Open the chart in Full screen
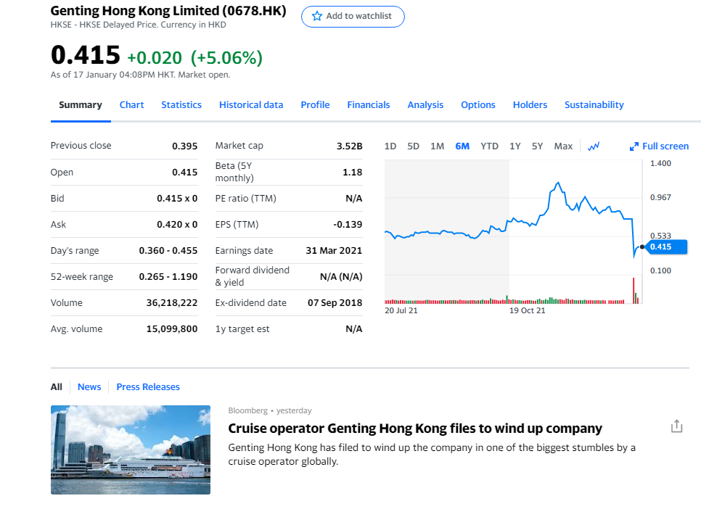 coord(659,146)
